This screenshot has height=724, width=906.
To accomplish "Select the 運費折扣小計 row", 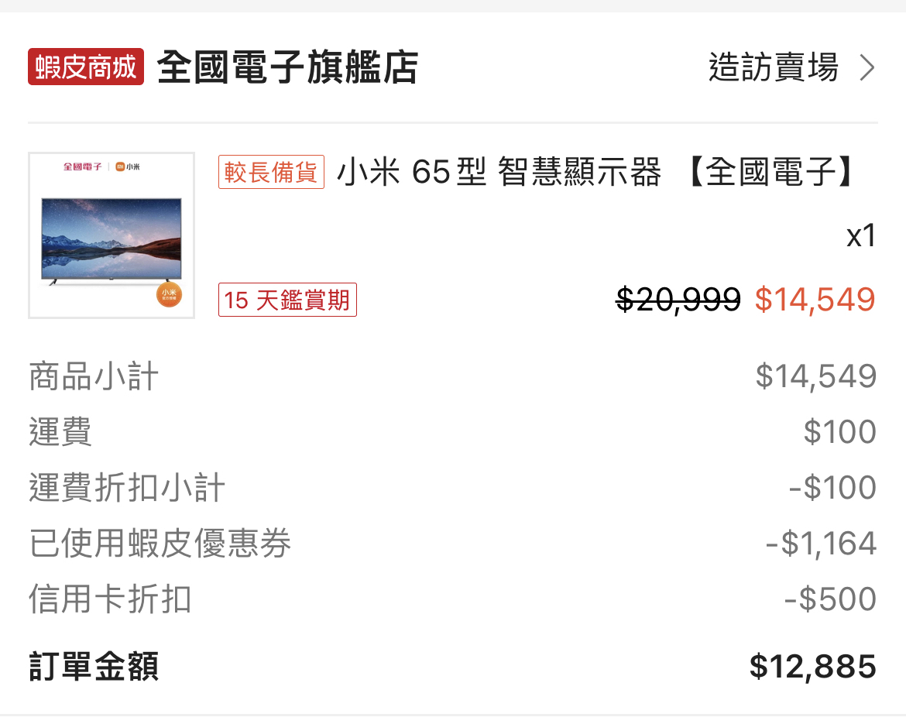I will pos(453,488).
